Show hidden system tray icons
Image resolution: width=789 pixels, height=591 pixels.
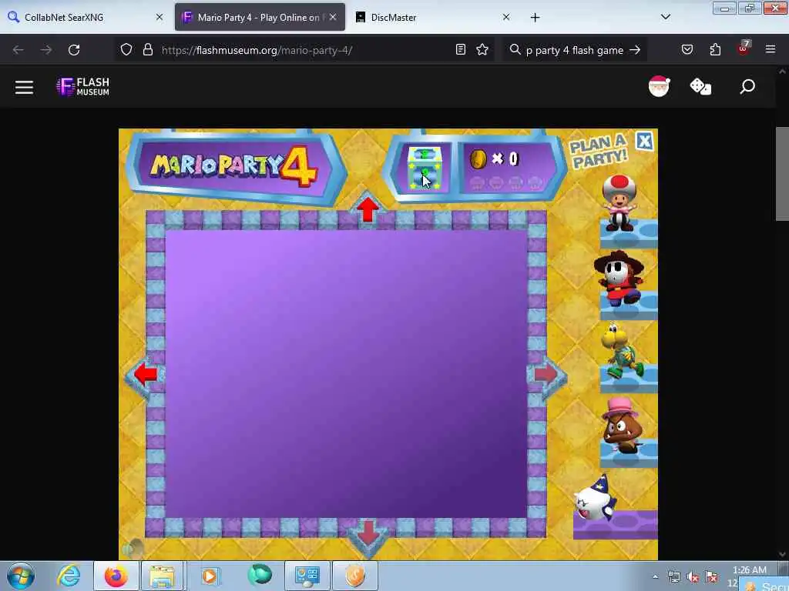pyautogui.click(x=655, y=577)
